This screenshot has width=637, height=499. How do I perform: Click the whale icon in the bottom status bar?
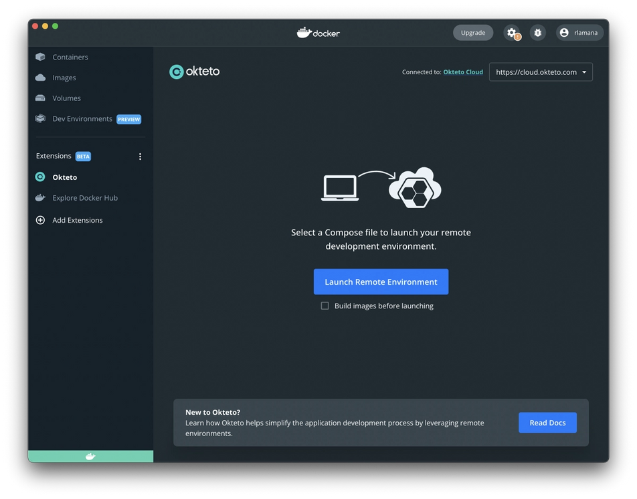point(90,456)
